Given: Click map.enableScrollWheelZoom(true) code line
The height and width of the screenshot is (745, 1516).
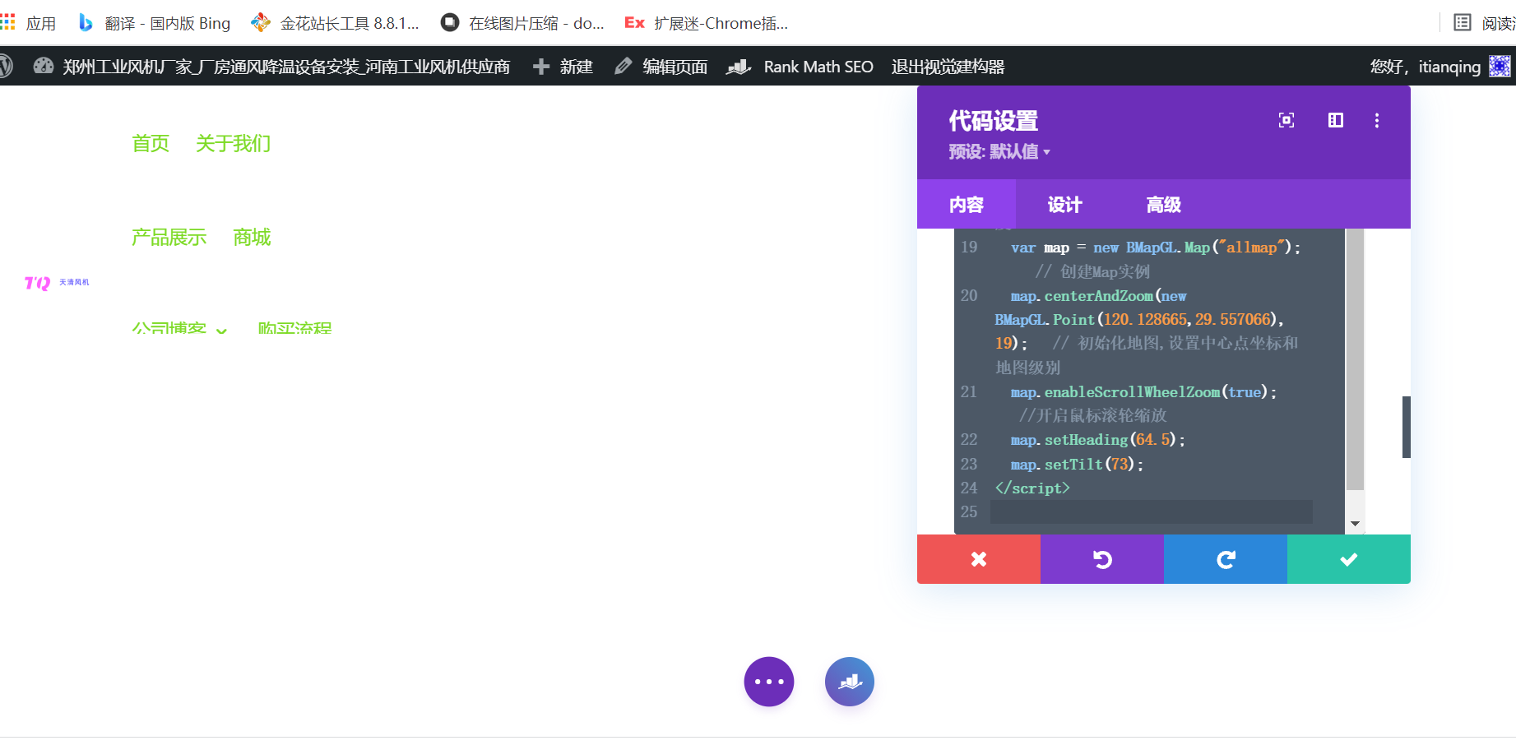Looking at the screenshot, I should (x=1143, y=392).
